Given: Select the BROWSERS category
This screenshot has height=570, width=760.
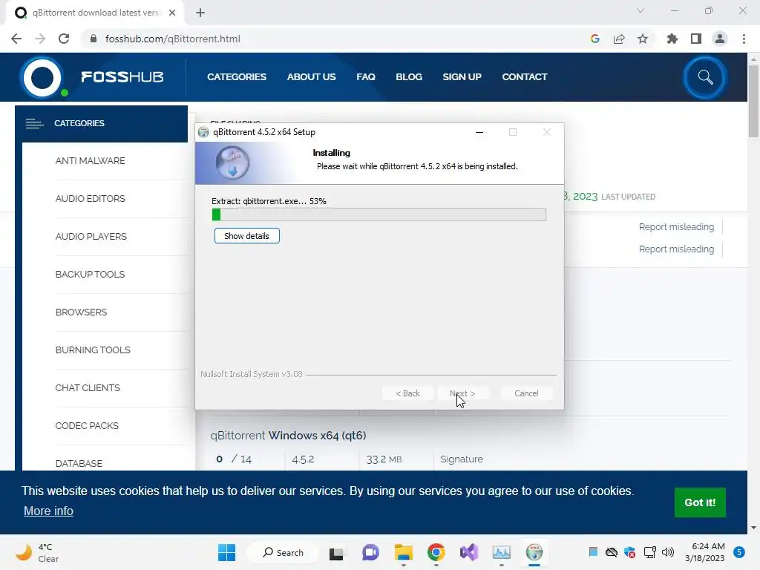Looking at the screenshot, I should point(81,312).
